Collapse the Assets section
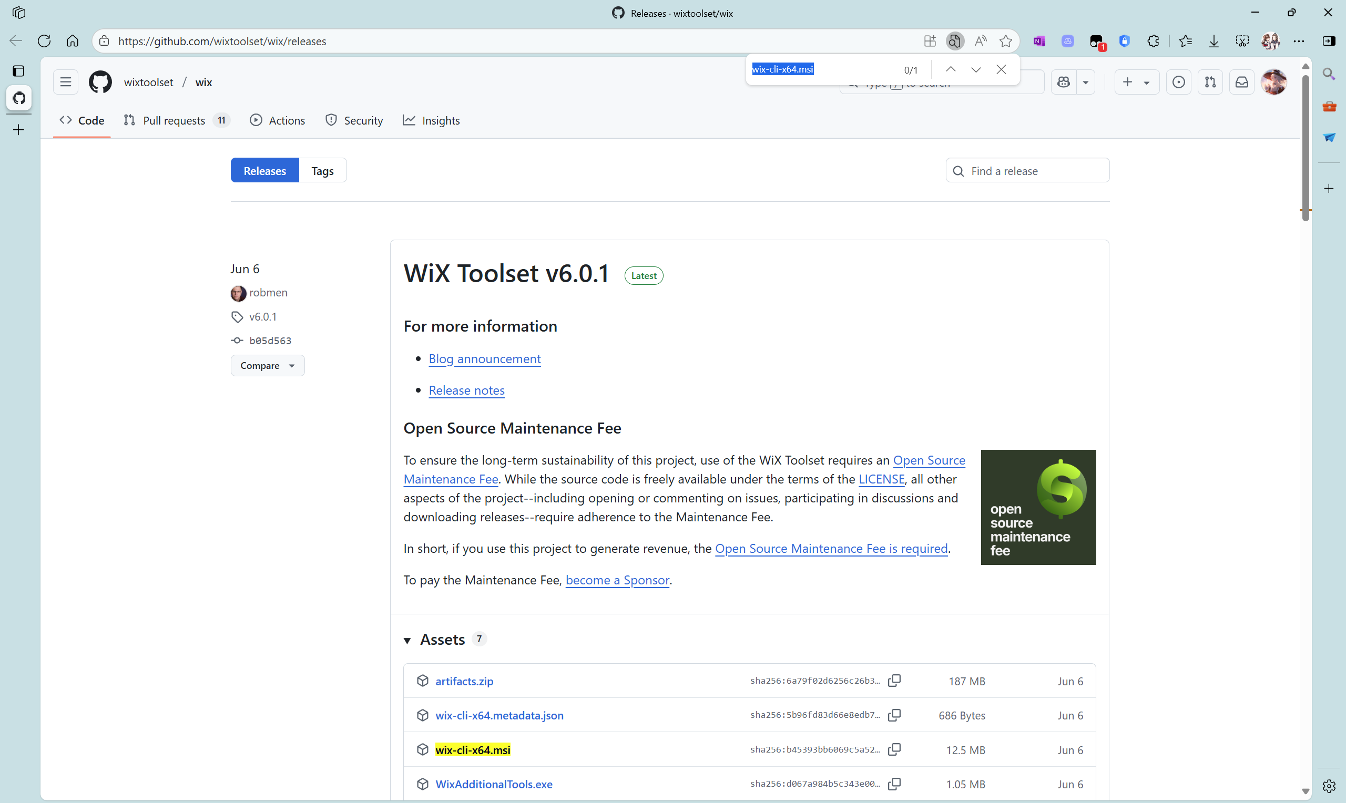Viewport: 1346px width, 803px height. point(407,641)
